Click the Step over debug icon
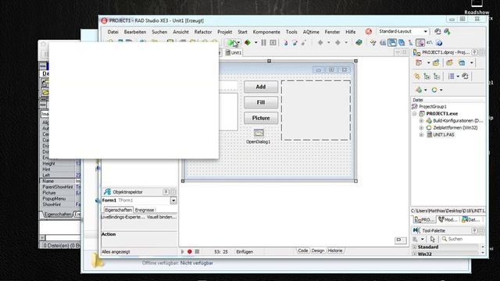The image size is (500, 281). [x=295, y=43]
